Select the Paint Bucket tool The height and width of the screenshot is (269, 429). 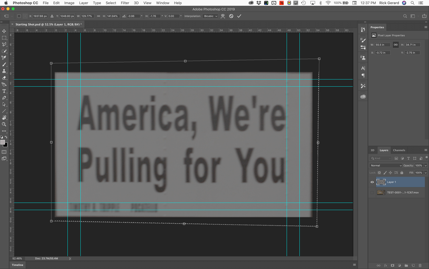4,84
